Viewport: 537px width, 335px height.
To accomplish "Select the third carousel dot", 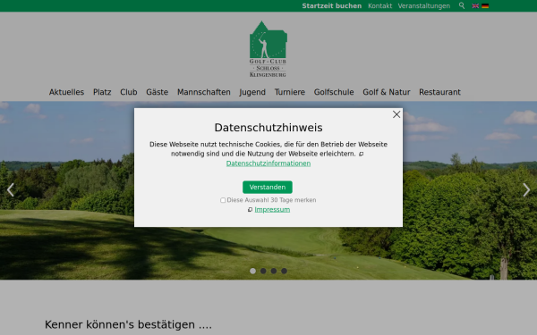I will click(x=274, y=271).
